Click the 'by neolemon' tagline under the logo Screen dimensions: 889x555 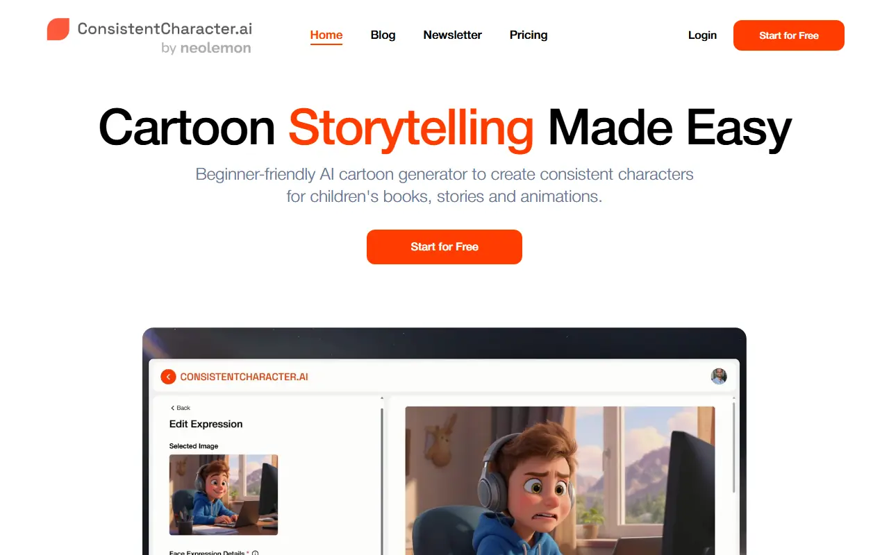pos(206,48)
